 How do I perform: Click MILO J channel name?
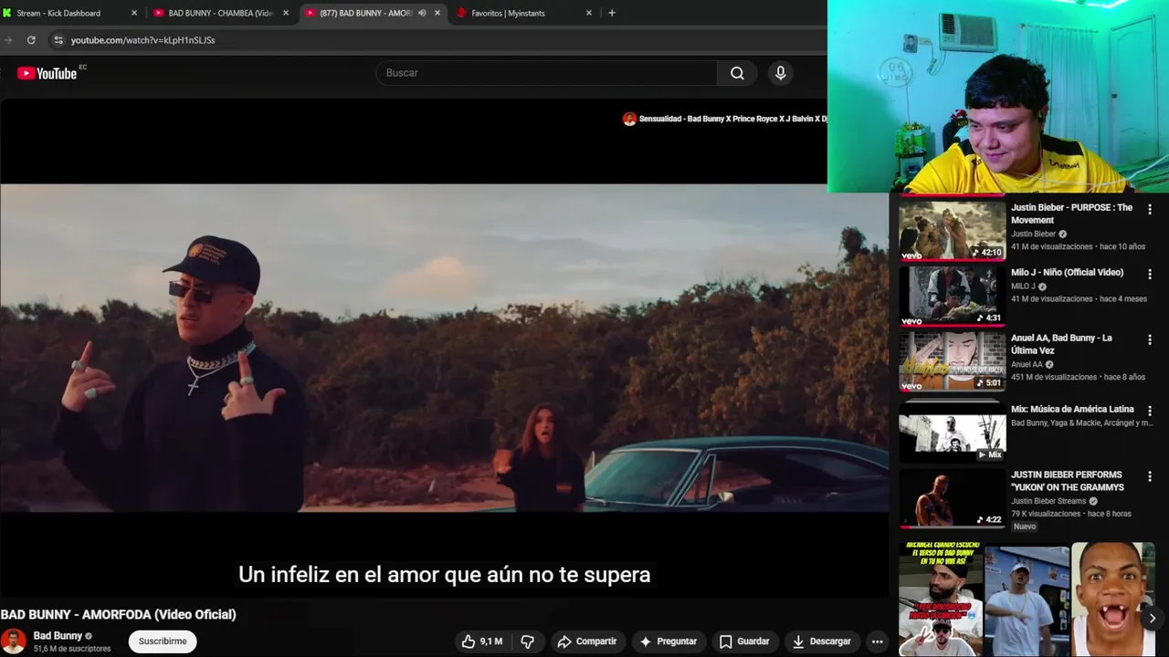coord(1023,287)
